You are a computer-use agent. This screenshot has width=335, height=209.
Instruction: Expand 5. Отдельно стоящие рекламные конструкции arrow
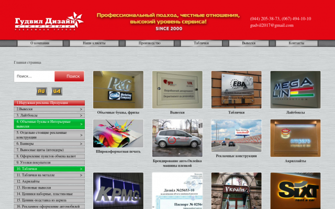coord(81,135)
